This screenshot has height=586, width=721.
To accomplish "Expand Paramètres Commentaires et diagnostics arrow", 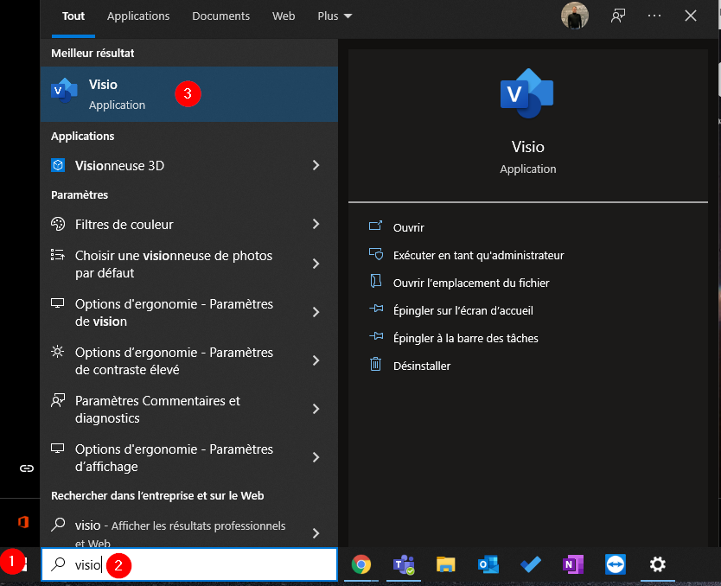I will tap(316, 409).
